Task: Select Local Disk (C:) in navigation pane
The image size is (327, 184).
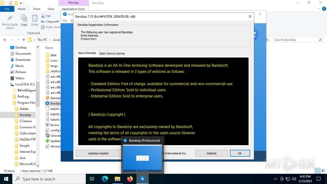Action: pos(25,84)
